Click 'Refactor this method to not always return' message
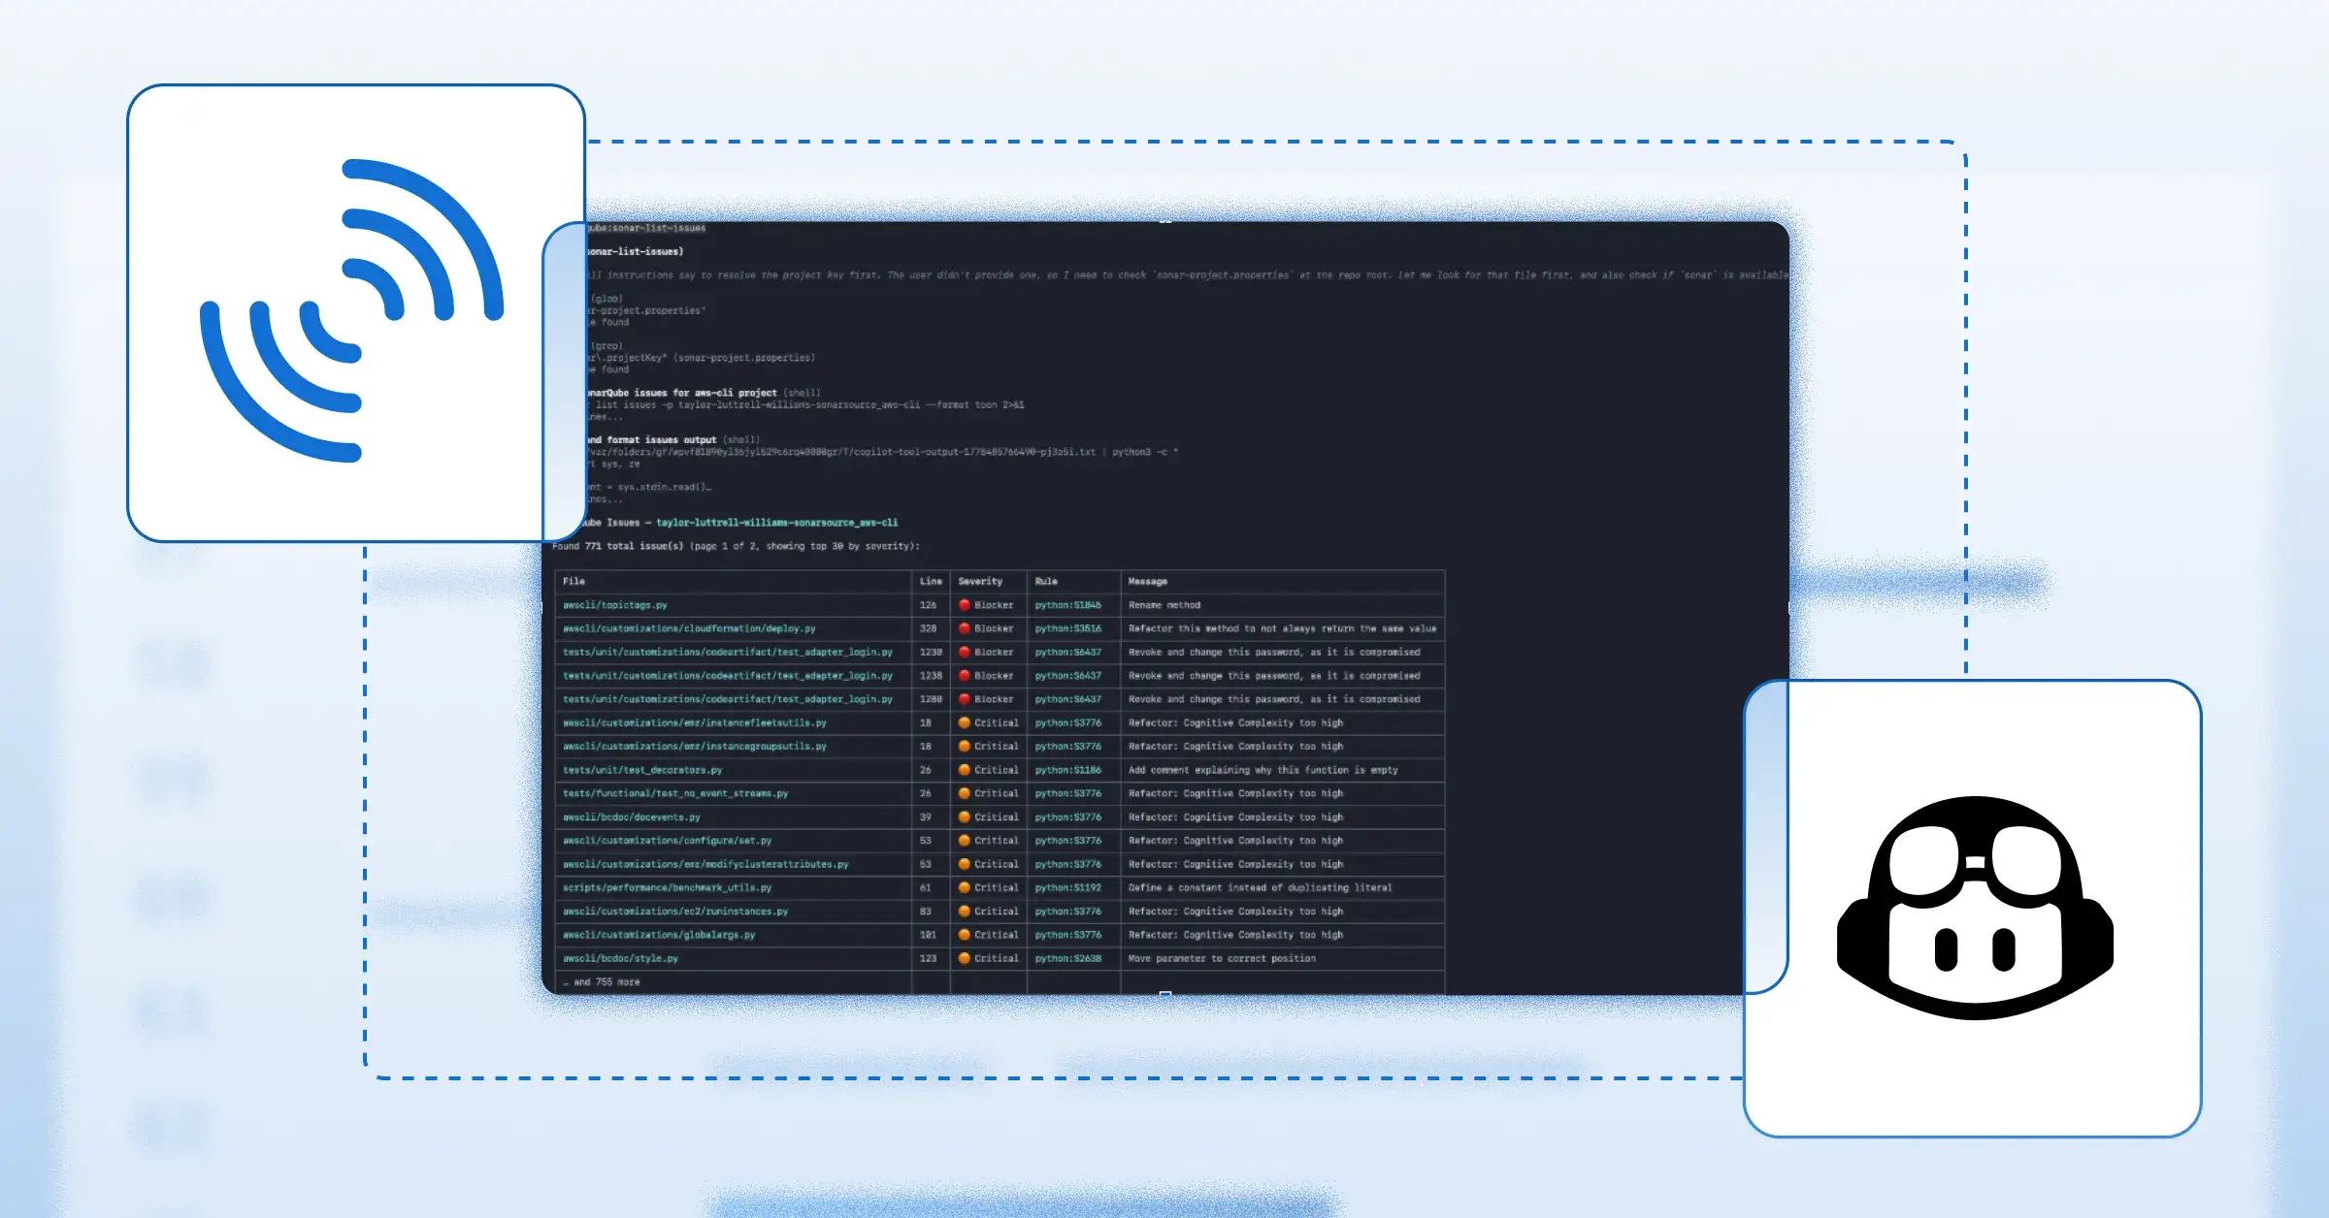2329x1218 pixels. (x=1283, y=628)
